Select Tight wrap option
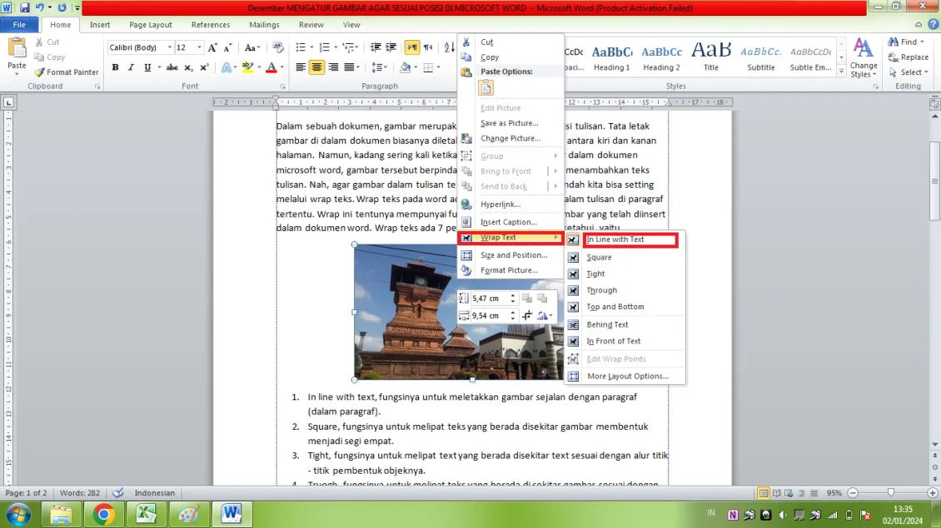941x528 pixels. click(625, 274)
